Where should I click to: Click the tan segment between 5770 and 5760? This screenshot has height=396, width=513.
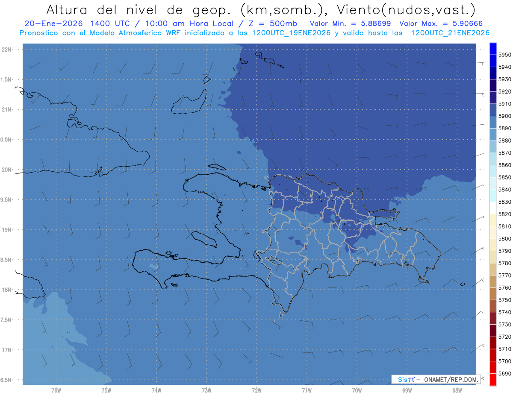pos(493,281)
